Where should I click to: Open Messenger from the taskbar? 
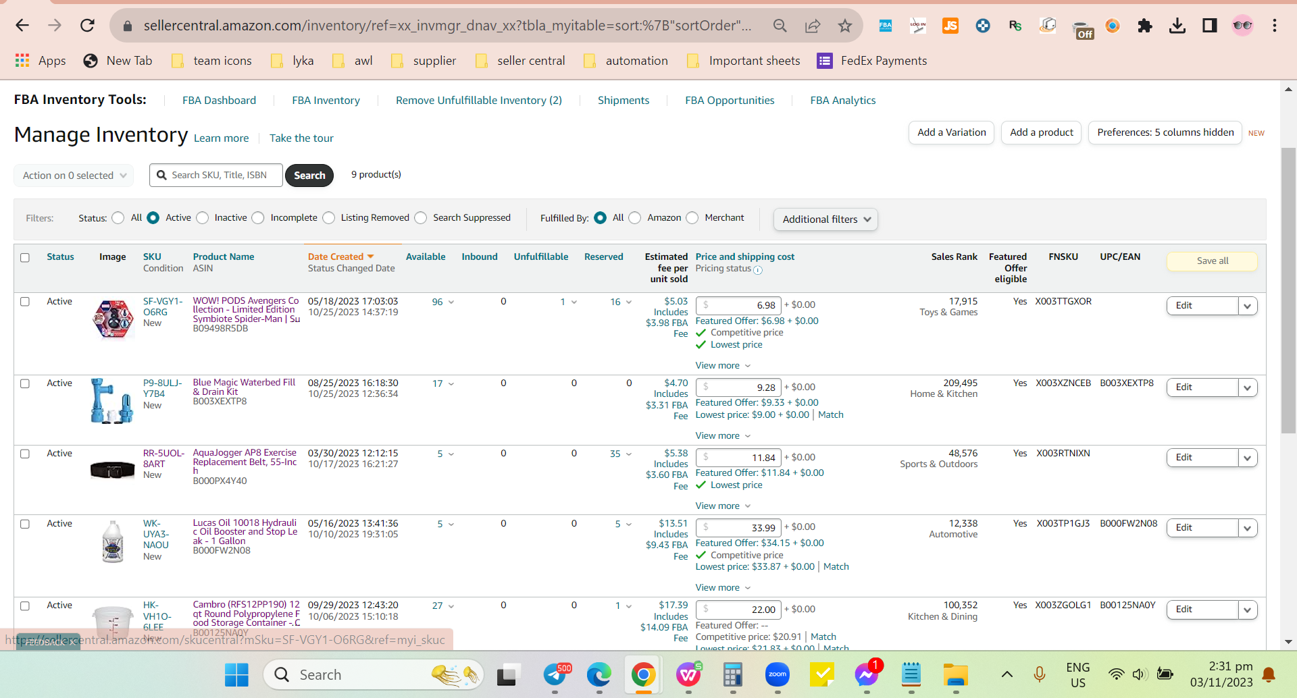867,674
